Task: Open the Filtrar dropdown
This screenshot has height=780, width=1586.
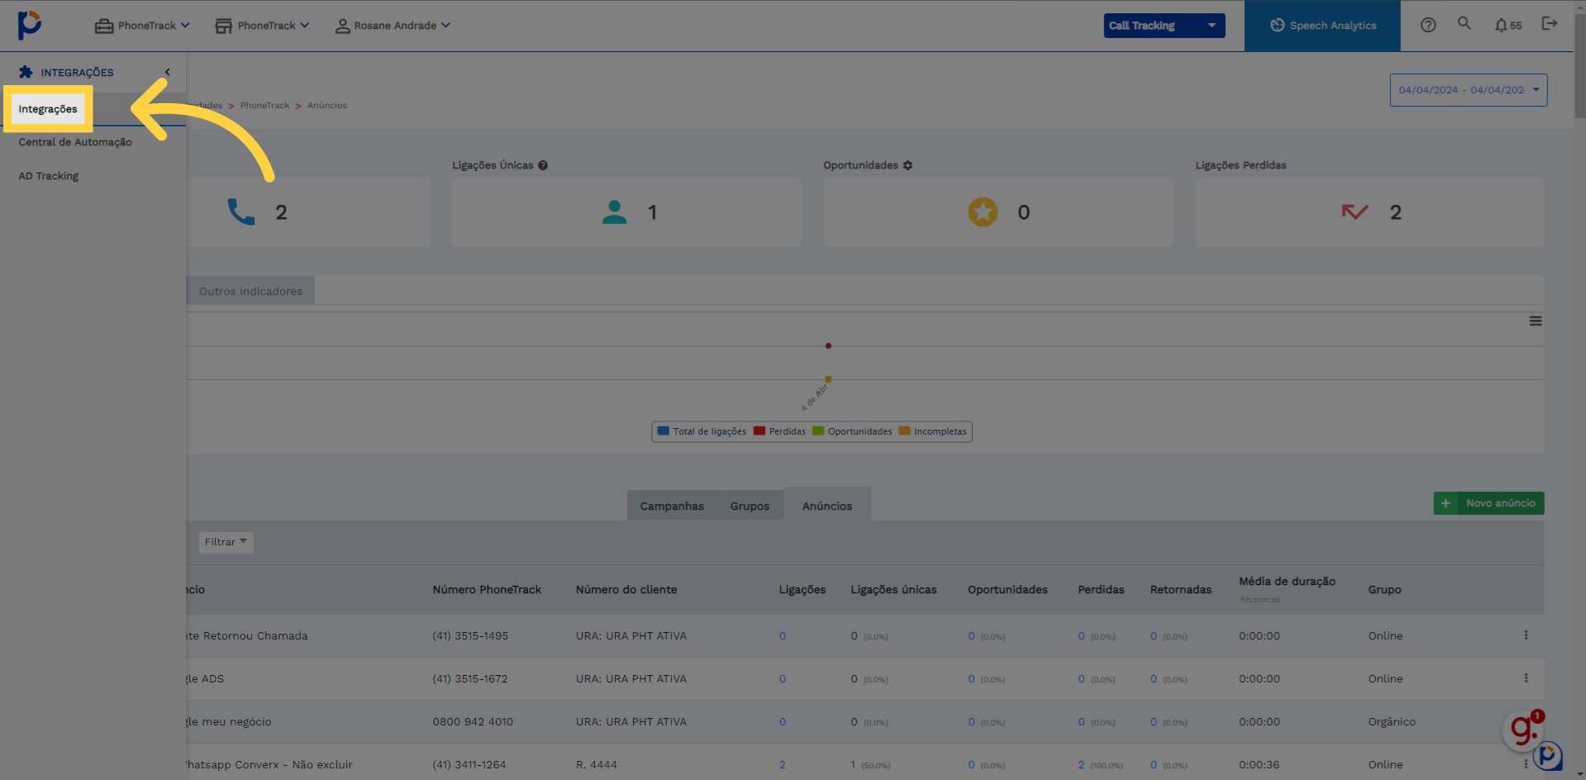Action: 226,542
